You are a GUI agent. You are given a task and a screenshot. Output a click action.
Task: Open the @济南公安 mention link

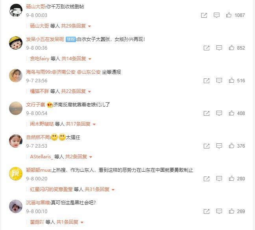point(64,72)
